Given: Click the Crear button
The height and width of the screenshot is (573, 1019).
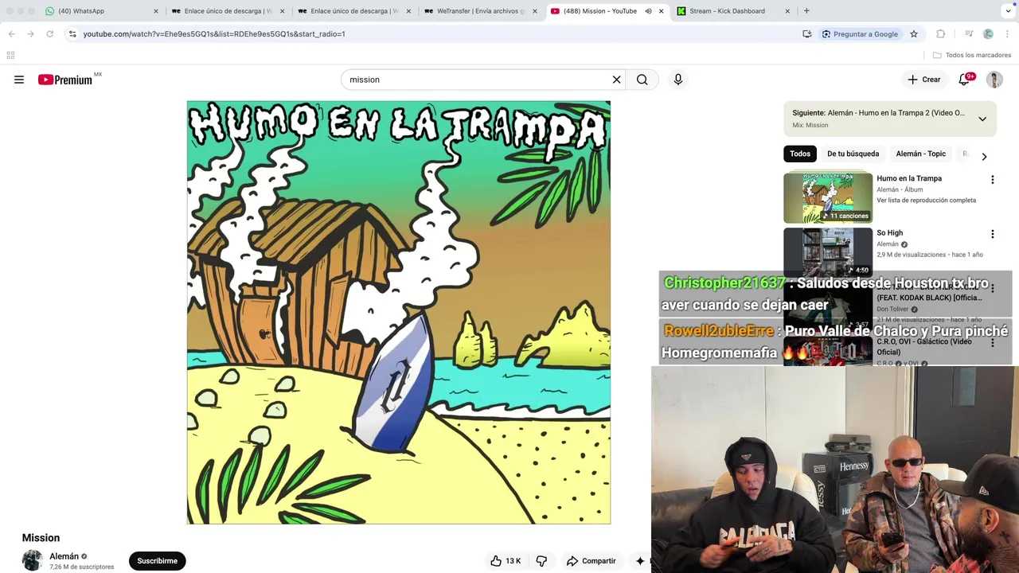Looking at the screenshot, I should click(924, 80).
